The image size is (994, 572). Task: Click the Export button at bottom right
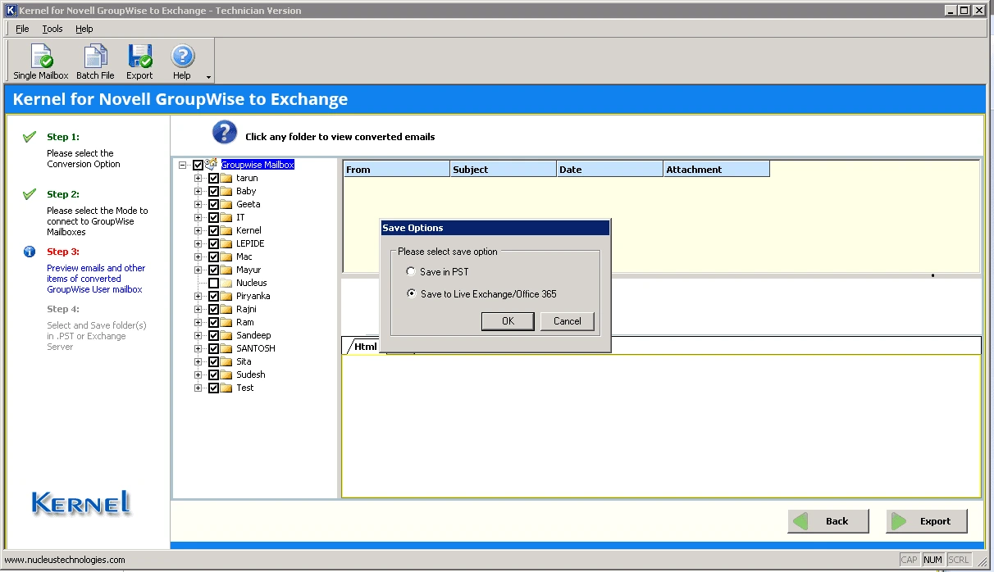coord(927,521)
